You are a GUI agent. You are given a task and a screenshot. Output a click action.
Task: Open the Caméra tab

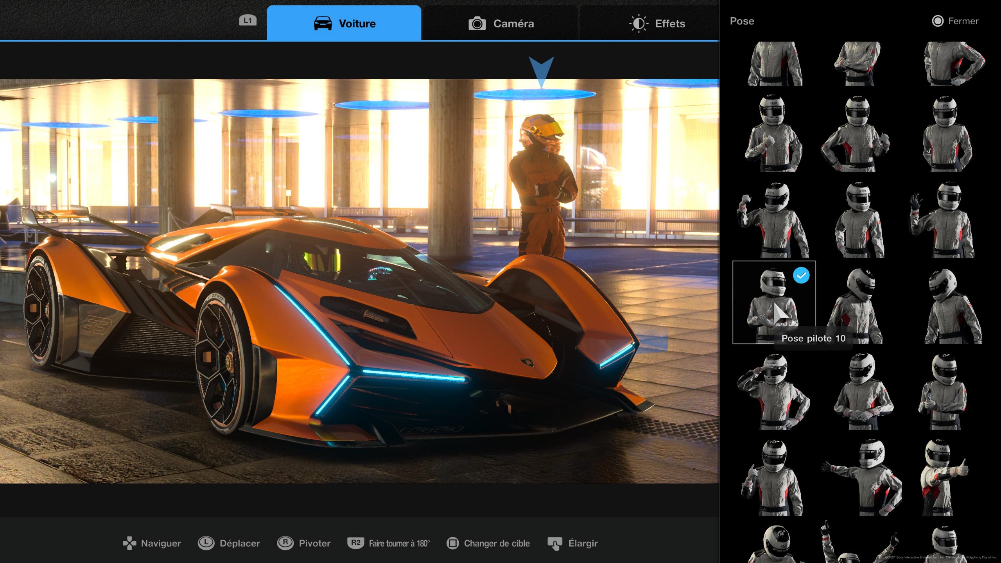click(x=501, y=23)
